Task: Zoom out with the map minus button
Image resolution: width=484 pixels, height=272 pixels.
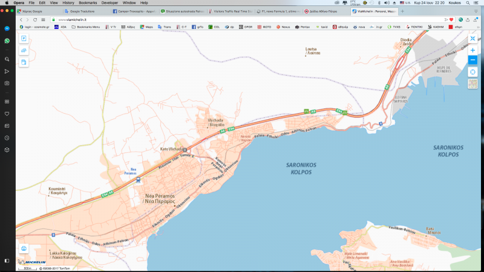Action: 473,60
